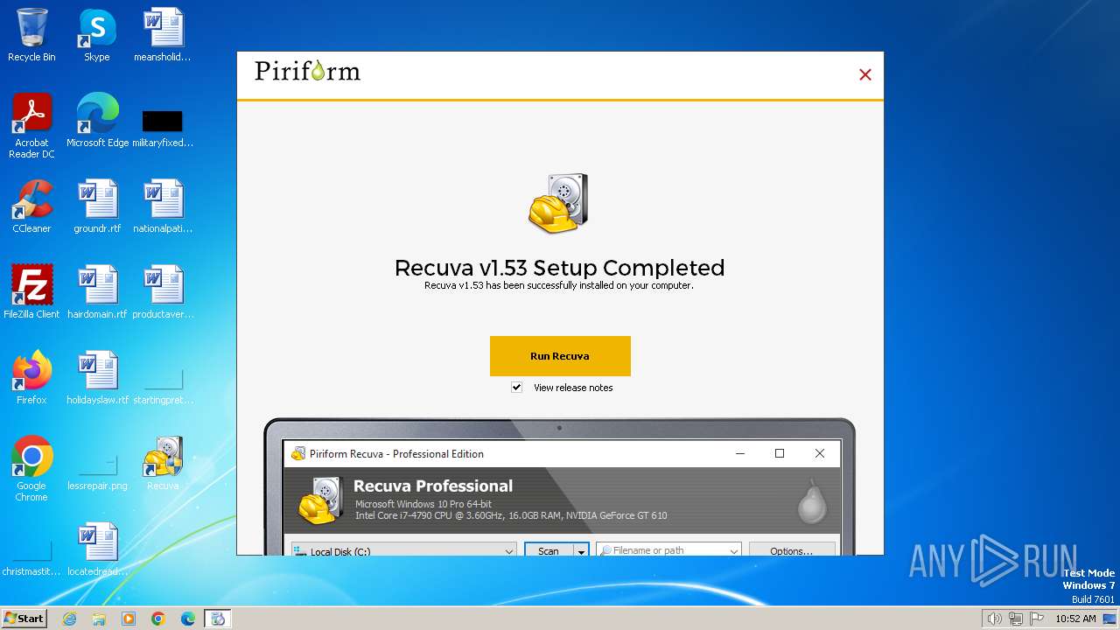The height and width of the screenshot is (630, 1120).
Task: Select the hairdomain.rtf document icon
Action: pyautogui.click(x=97, y=293)
